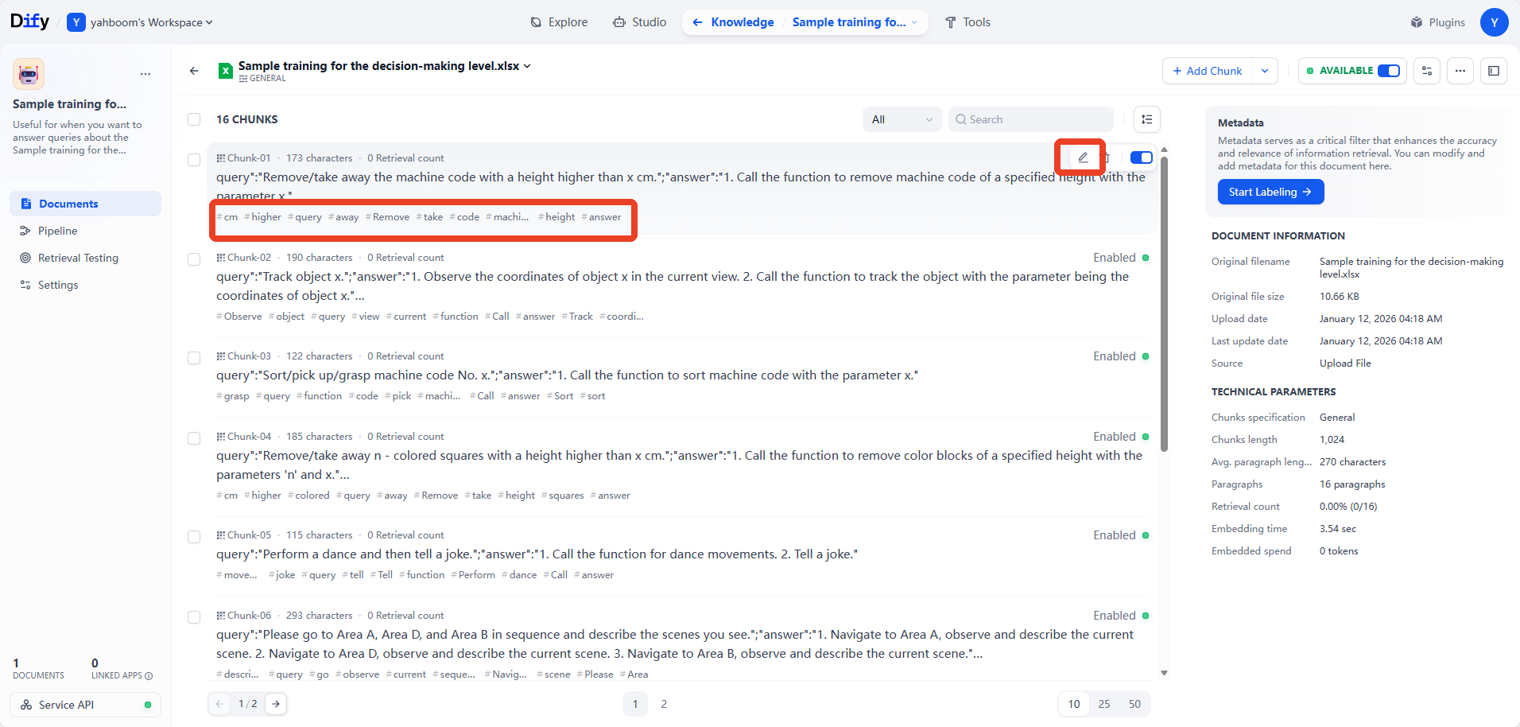Expand the Add Chunk dropdown arrow
The image size is (1520, 727).
[x=1265, y=71]
